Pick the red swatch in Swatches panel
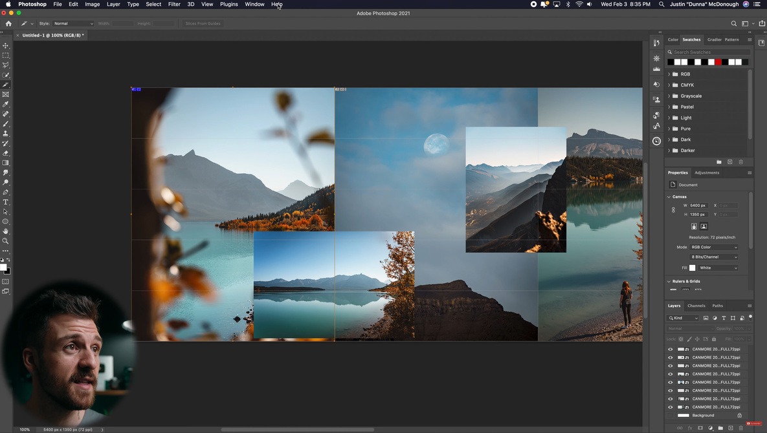The height and width of the screenshot is (433, 767). point(718,61)
